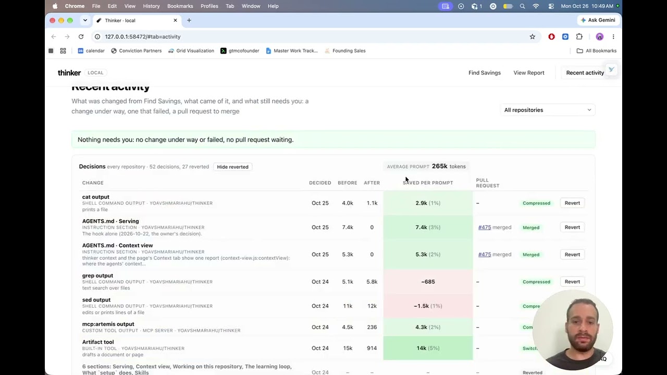This screenshot has height=375, width=667.
Task: Close the Thinker · local tab
Action: tap(175, 20)
